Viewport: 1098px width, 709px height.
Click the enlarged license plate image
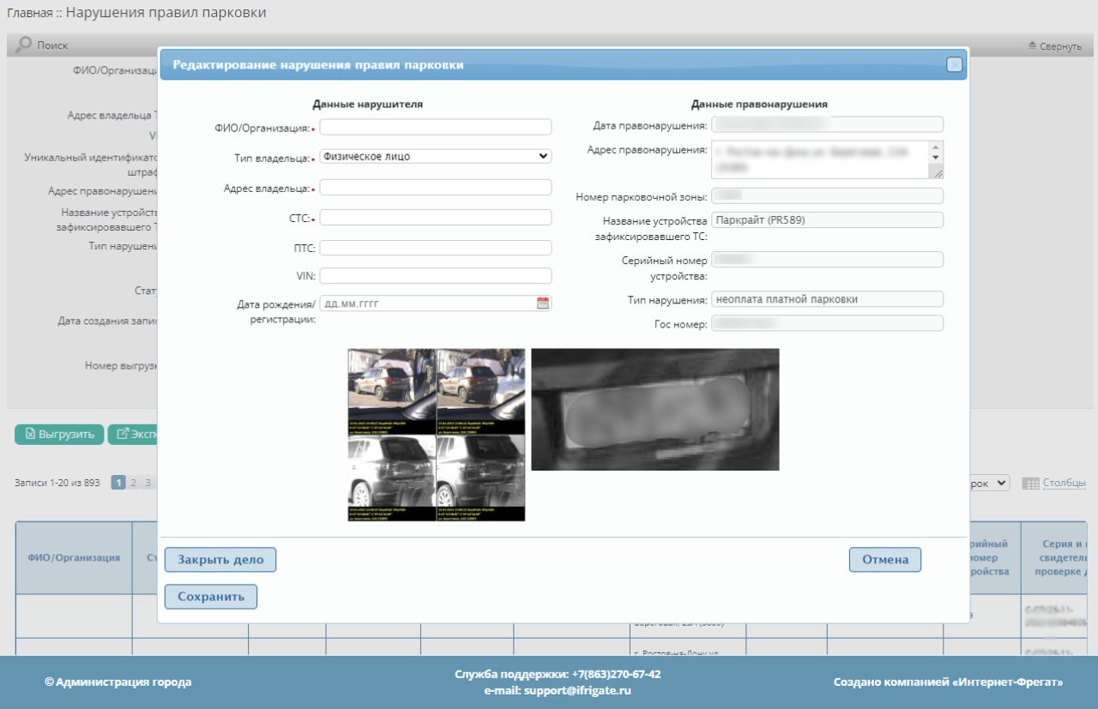(655, 409)
